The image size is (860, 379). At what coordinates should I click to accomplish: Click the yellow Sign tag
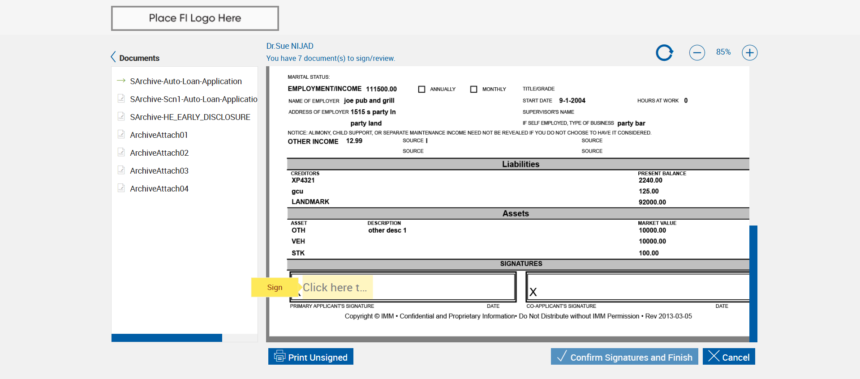[275, 287]
